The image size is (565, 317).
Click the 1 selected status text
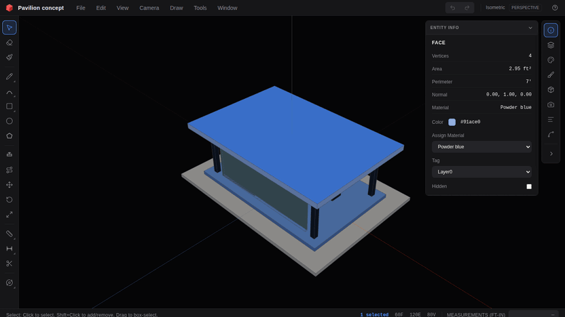pos(374,314)
